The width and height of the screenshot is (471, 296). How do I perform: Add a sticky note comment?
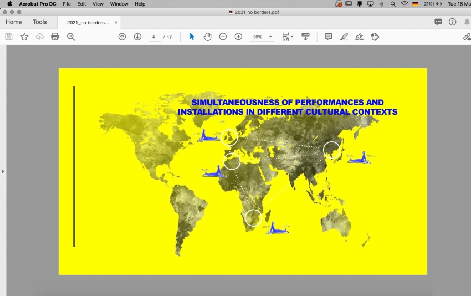(328, 37)
